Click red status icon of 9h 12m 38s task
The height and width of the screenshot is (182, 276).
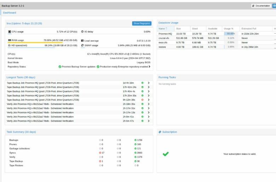(x=142, y=100)
